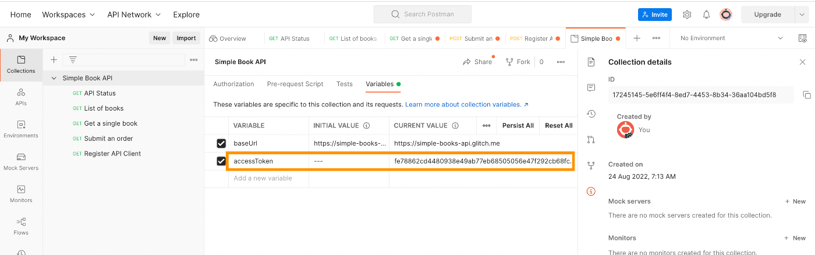Viewport: 815px width, 255px height.
Task: Close the Collection details panel
Action: click(802, 62)
